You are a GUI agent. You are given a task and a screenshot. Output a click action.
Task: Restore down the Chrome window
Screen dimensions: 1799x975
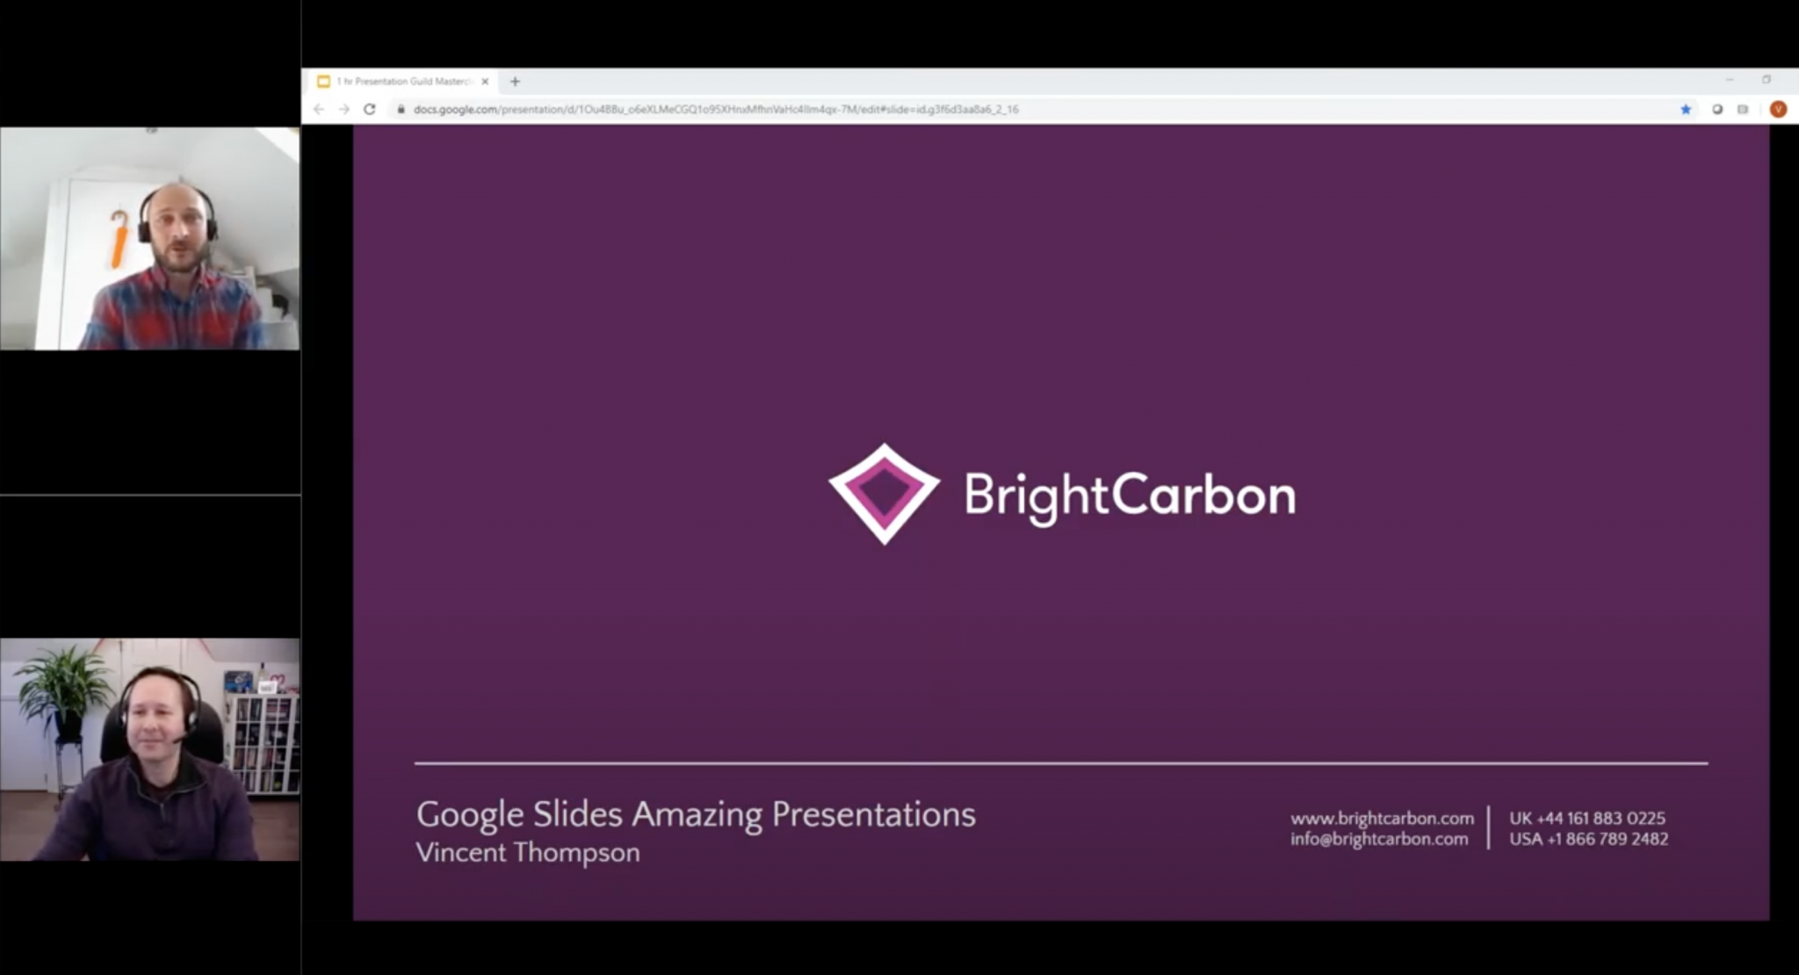(1766, 80)
